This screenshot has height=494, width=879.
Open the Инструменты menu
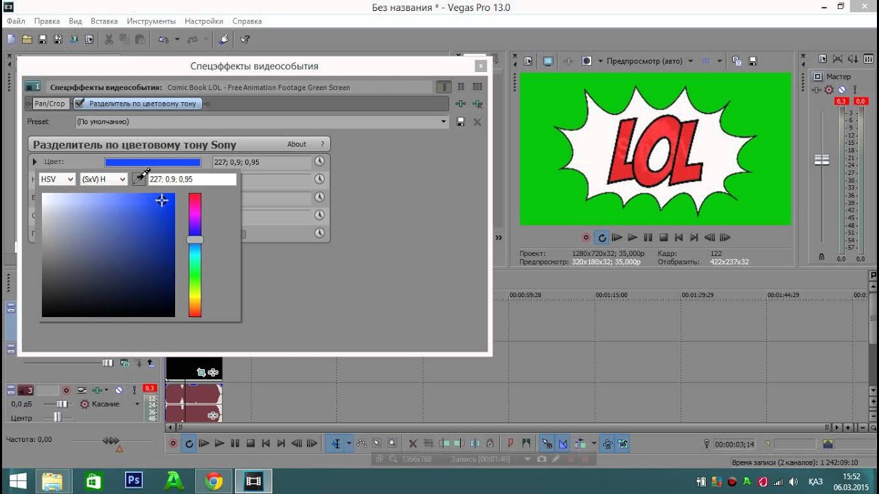tap(151, 21)
